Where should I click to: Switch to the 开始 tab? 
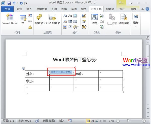click(19, 9)
